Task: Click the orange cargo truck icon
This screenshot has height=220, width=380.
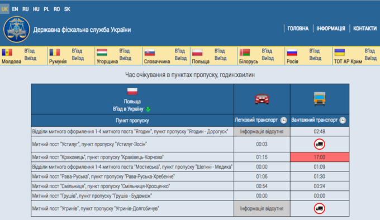Action: point(320,99)
